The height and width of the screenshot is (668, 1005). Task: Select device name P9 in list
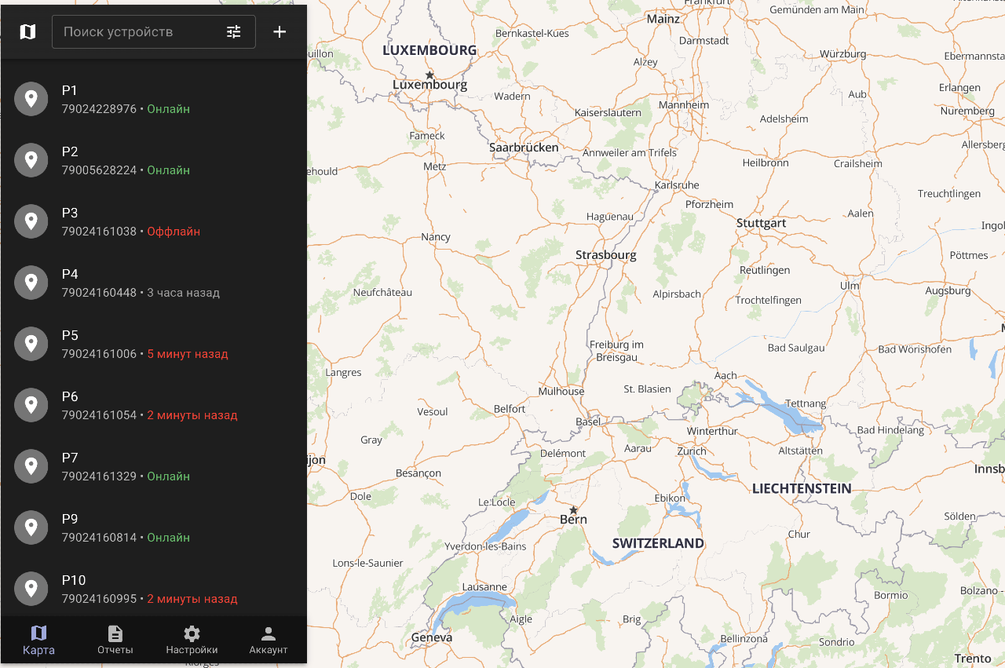[70, 519]
